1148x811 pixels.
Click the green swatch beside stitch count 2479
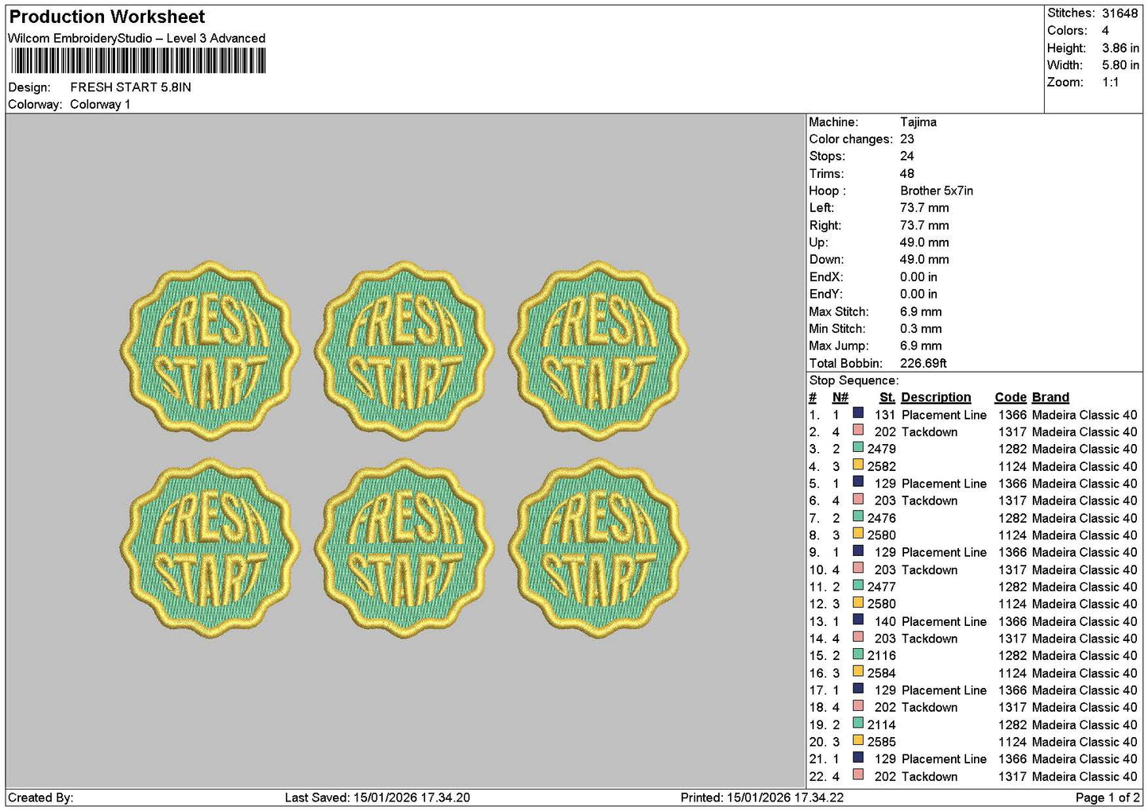858,448
